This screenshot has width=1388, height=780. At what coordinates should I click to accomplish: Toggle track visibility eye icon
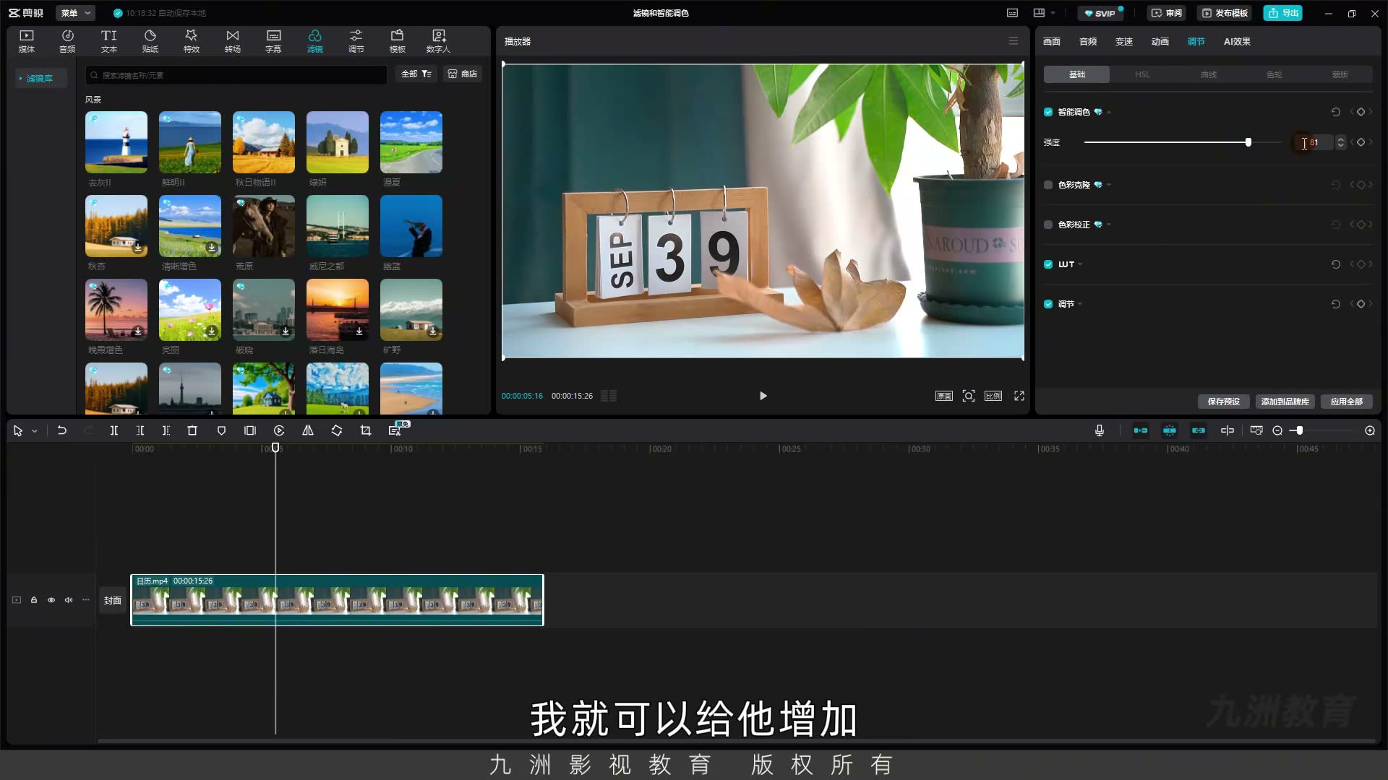click(51, 600)
